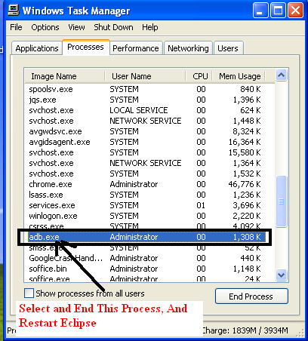
Task: Sort by Mem Usage column header
Action: (239, 76)
